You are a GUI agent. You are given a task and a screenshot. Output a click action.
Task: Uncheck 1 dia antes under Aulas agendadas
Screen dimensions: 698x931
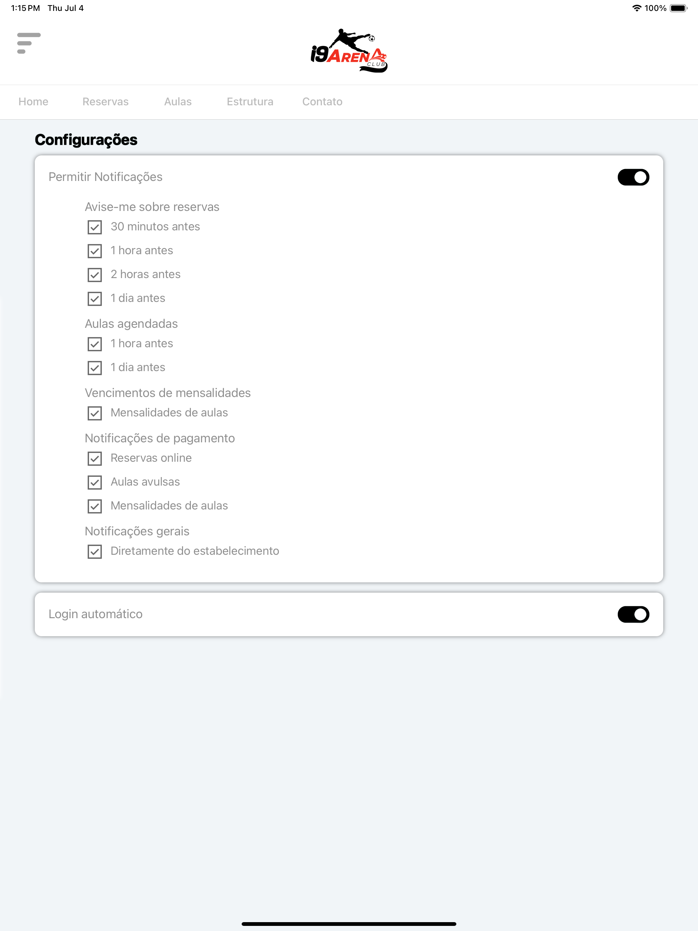(95, 368)
